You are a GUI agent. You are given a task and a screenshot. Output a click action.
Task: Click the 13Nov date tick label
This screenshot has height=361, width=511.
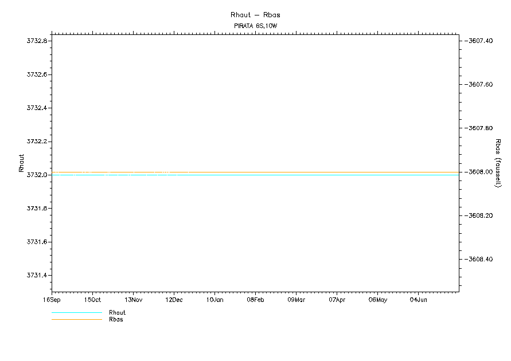tap(133, 300)
